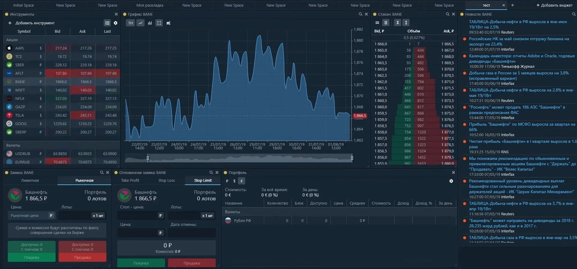
Task: Select the line chart type icon
Action: coord(140,23)
